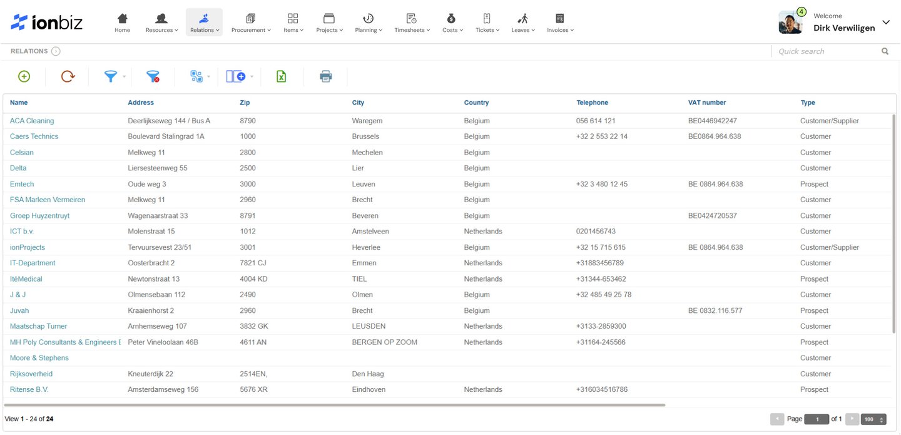Sort by the Address column header
901x435 pixels.
click(141, 103)
